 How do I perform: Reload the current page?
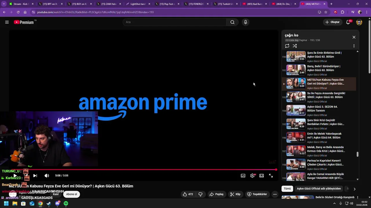coord(18,12)
